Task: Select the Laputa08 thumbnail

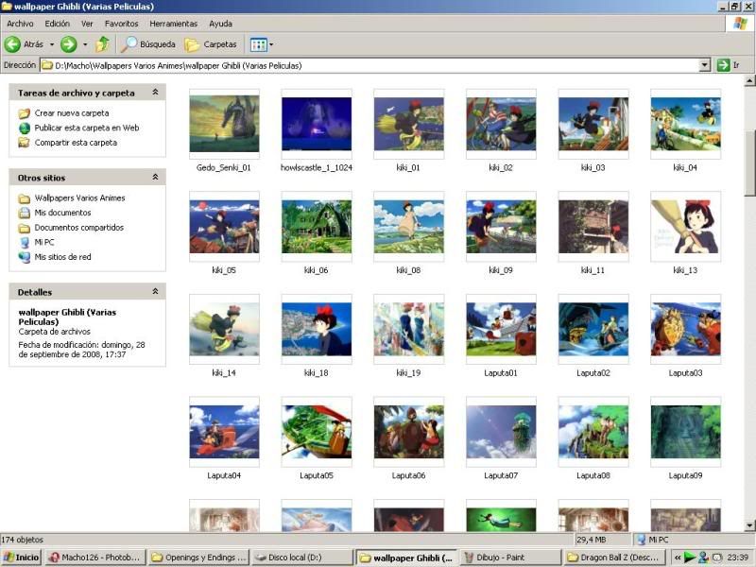Action: pyautogui.click(x=593, y=432)
